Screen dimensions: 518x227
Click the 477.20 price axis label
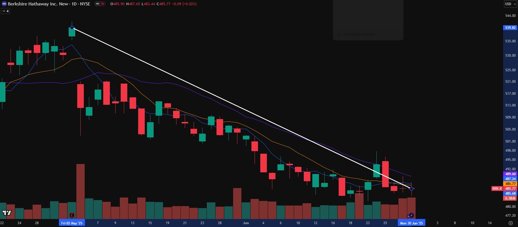tap(510, 216)
